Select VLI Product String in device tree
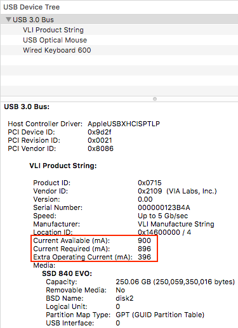The image size is (238, 328). [119, 30]
